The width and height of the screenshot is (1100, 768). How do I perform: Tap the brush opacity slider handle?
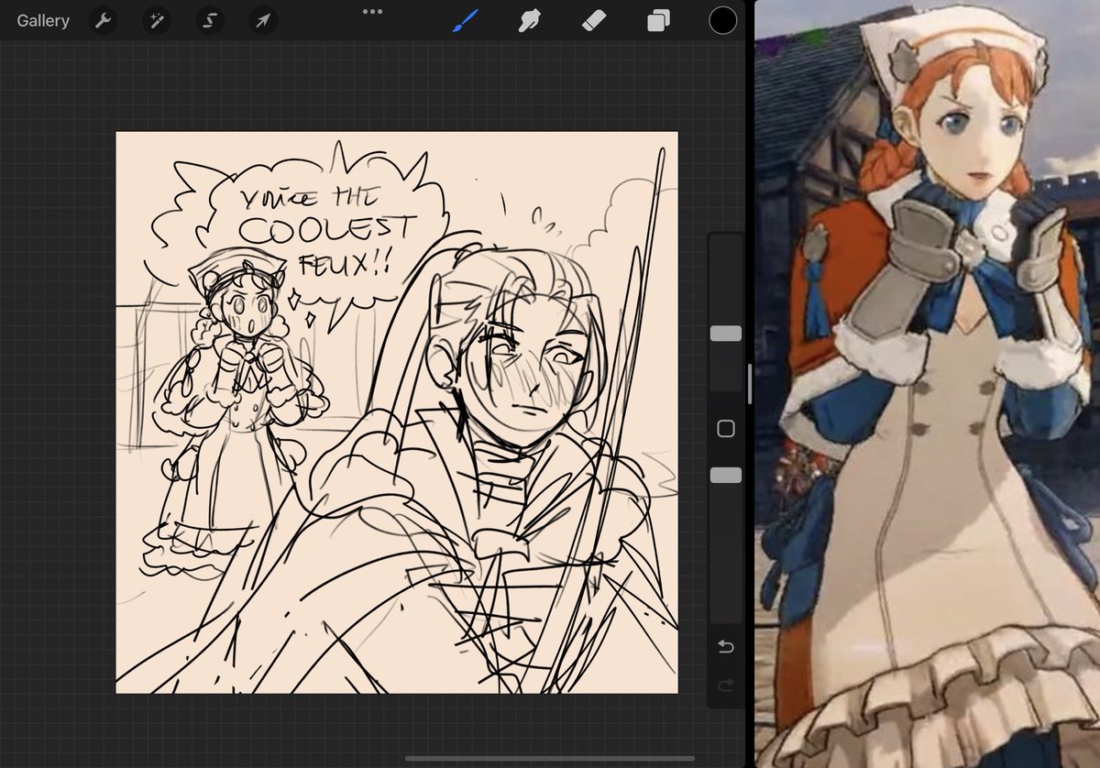pos(726,475)
